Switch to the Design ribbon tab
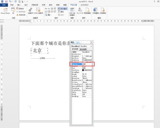 tap(26, 5)
